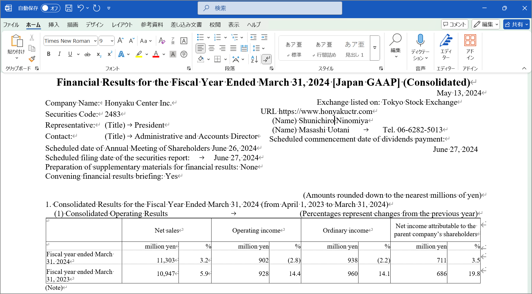This screenshot has width=532, height=294.
Task: Open the Add-ins button
Action: pyautogui.click(x=470, y=47)
